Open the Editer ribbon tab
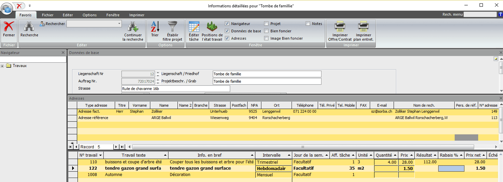Image resolution: width=503 pixels, height=182 pixels. point(68,15)
